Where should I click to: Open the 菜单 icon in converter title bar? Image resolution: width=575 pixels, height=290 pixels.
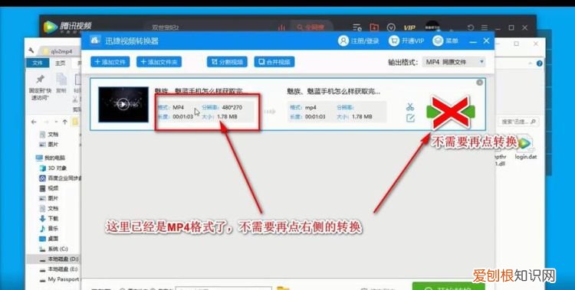point(438,41)
